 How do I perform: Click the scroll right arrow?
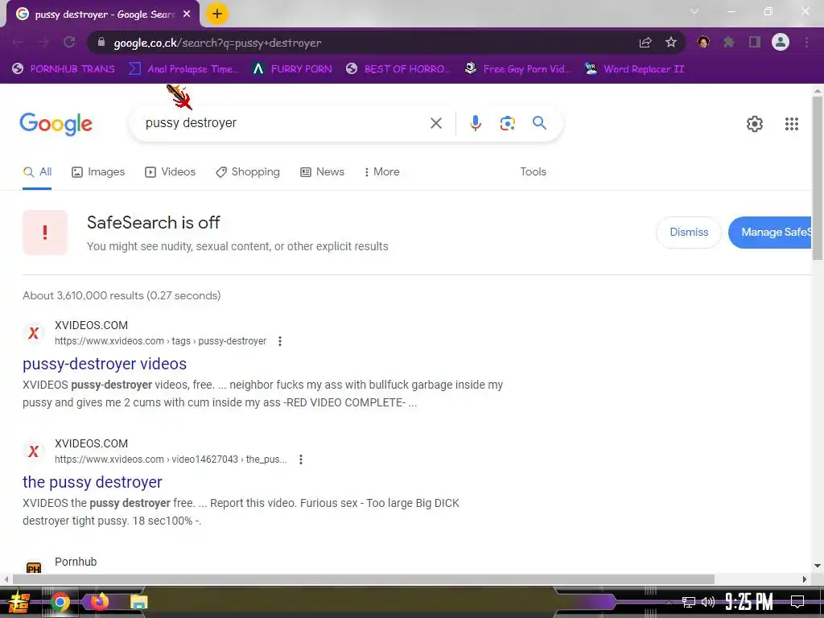(x=805, y=579)
